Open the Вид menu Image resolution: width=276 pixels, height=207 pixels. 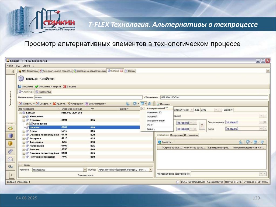pos(18,66)
